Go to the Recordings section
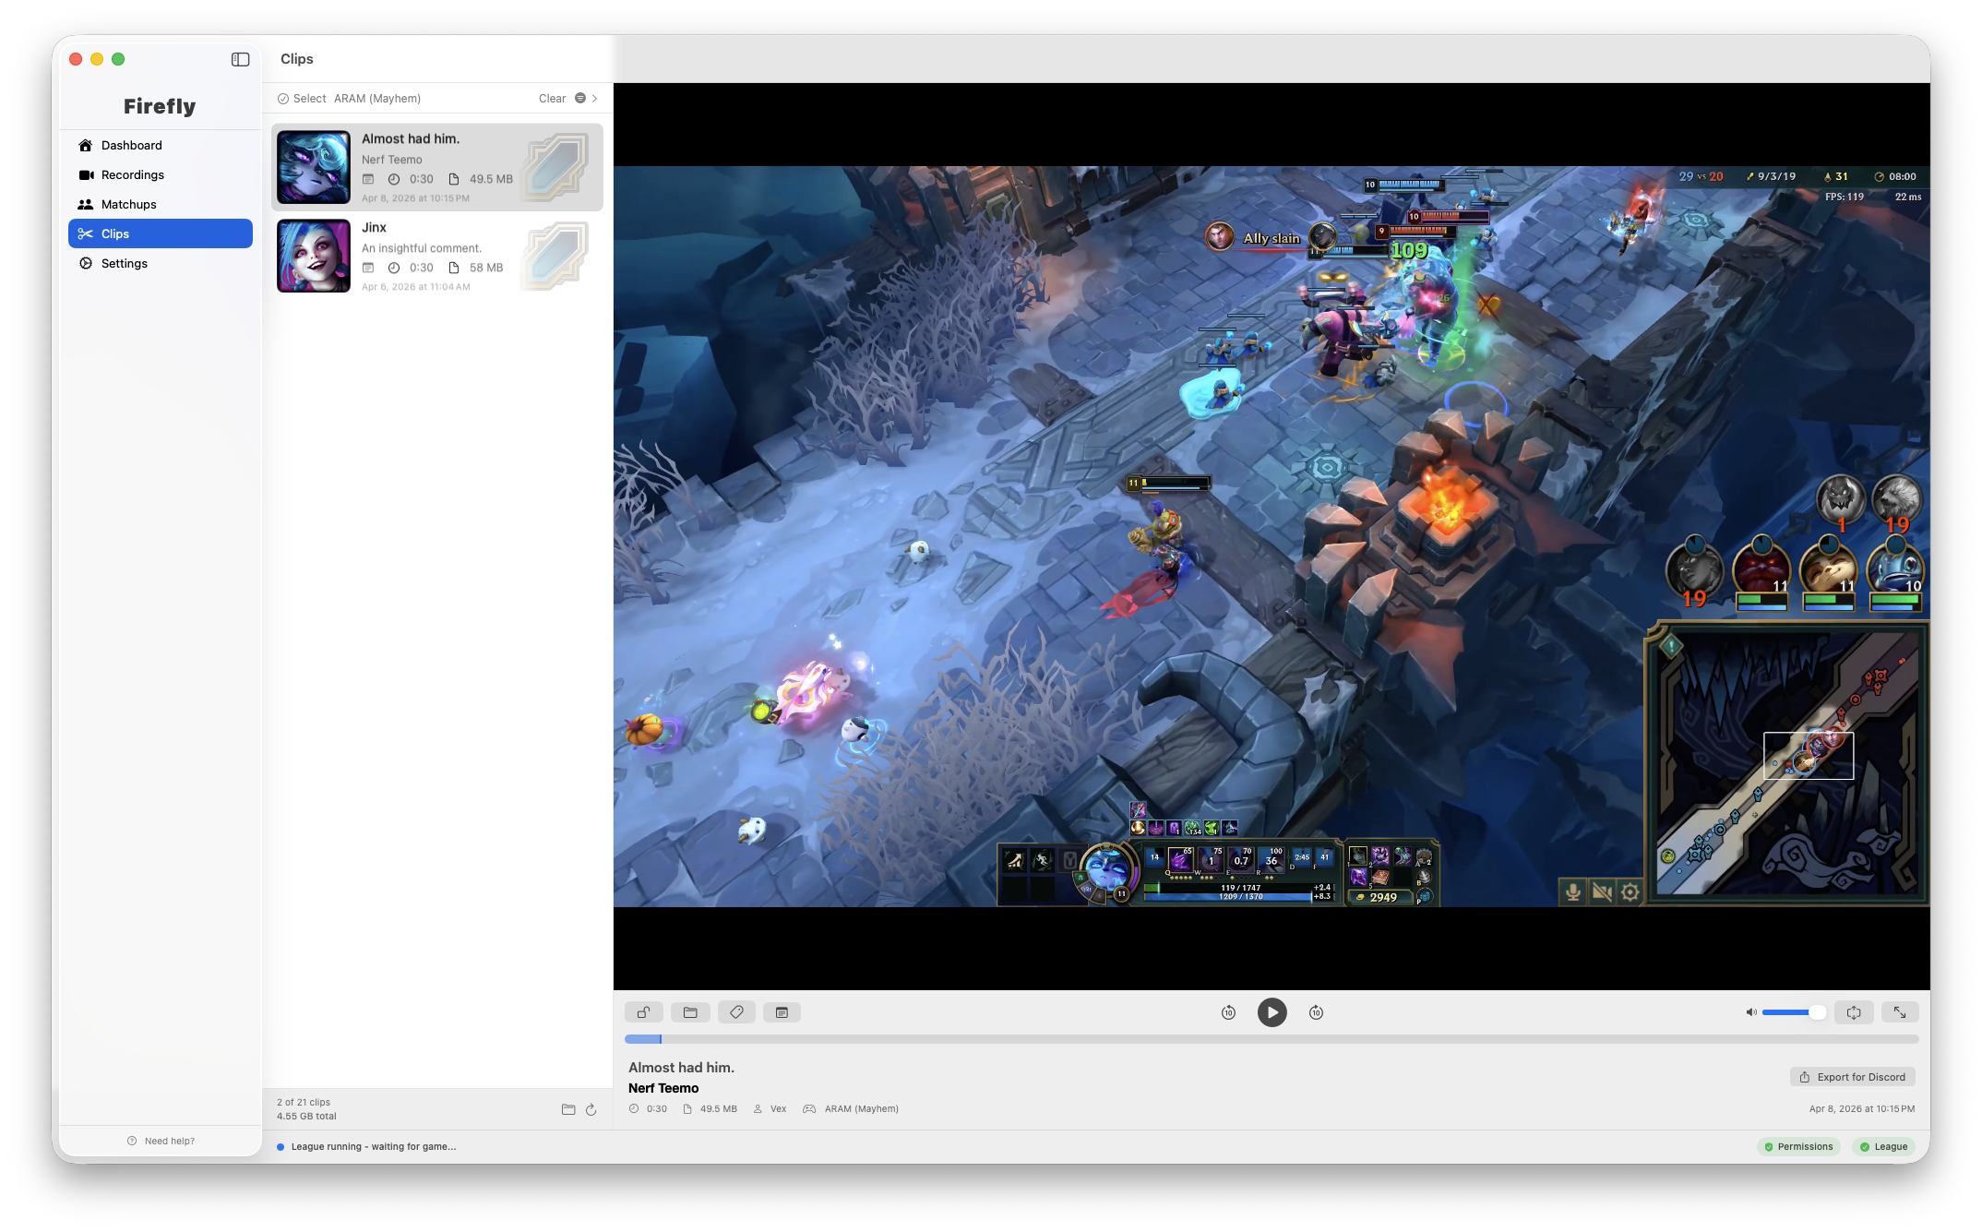This screenshot has height=1232, width=1982. coord(161,174)
